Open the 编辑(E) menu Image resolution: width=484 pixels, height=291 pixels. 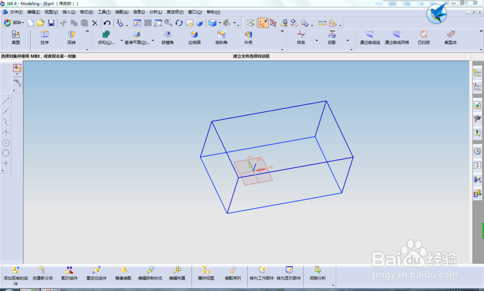point(33,12)
